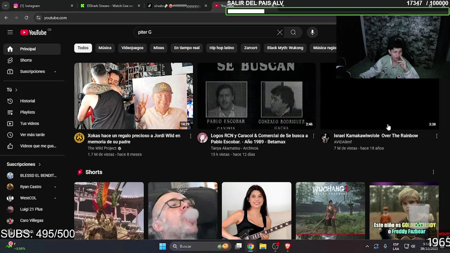The height and width of the screenshot is (253, 450).
Task: Go back with browser back arrow
Action: tap(6, 18)
